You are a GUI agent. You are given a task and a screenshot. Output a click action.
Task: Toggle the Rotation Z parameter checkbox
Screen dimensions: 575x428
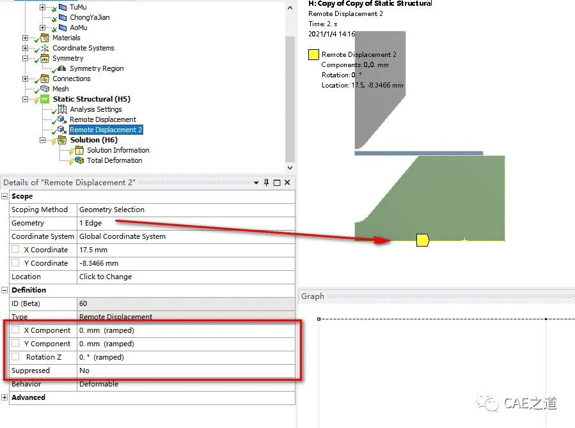(15, 356)
